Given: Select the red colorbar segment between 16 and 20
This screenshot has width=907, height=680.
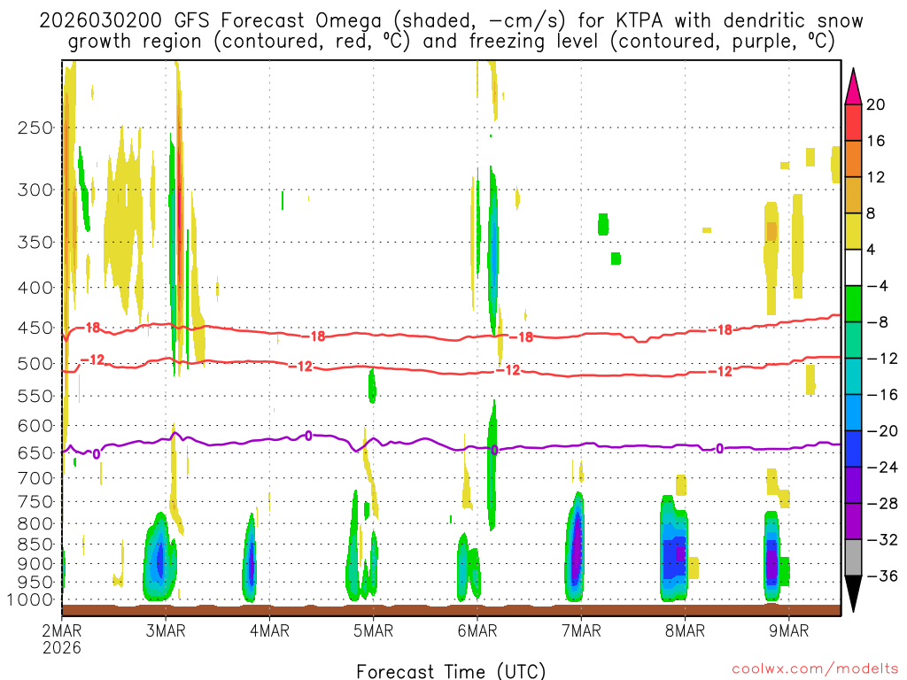Looking at the screenshot, I should tap(854, 122).
